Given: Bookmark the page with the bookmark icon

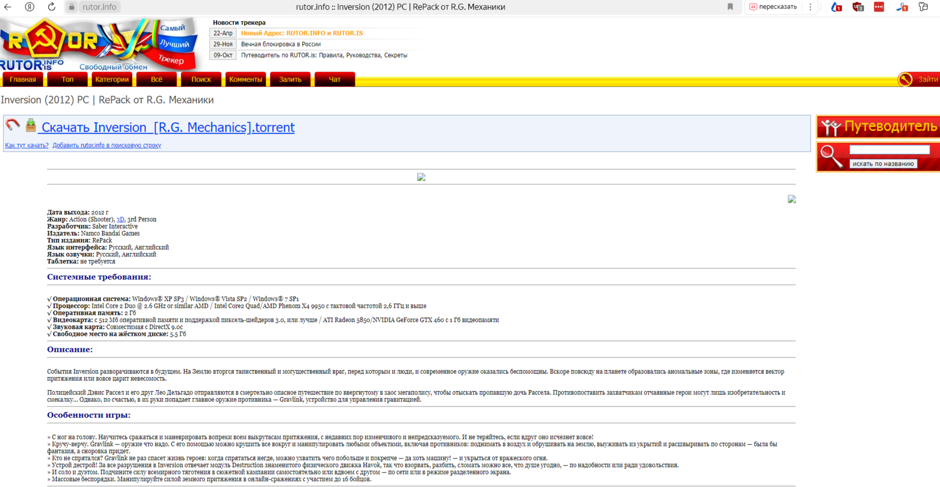Looking at the screenshot, I should point(730,7).
